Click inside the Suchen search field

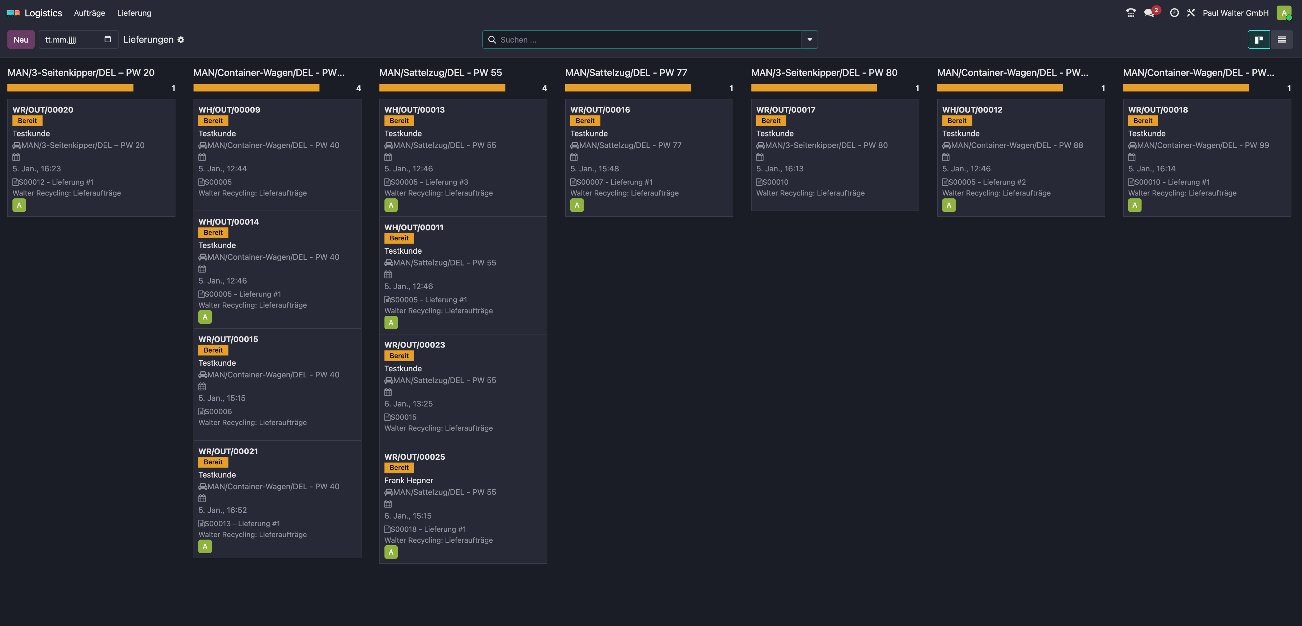click(x=606, y=39)
